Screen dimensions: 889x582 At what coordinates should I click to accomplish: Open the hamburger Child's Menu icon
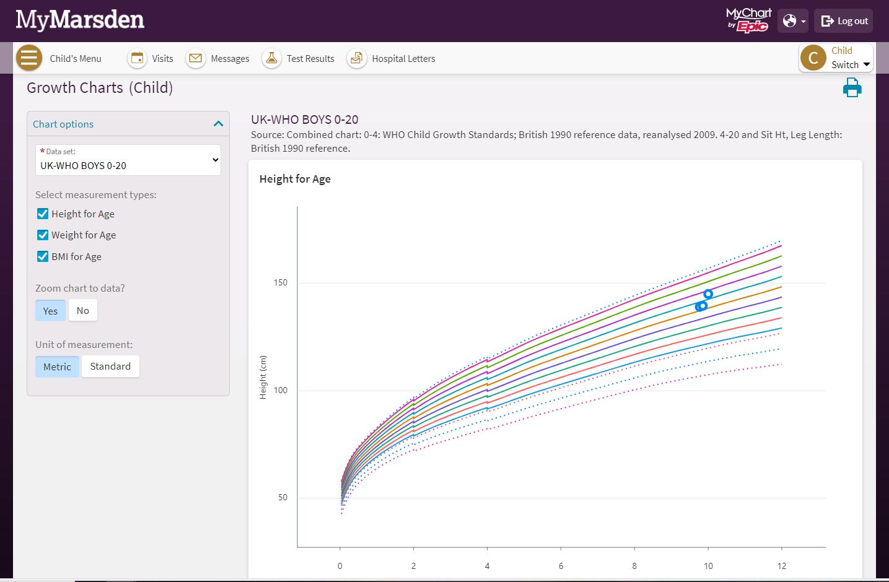click(x=28, y=58)
